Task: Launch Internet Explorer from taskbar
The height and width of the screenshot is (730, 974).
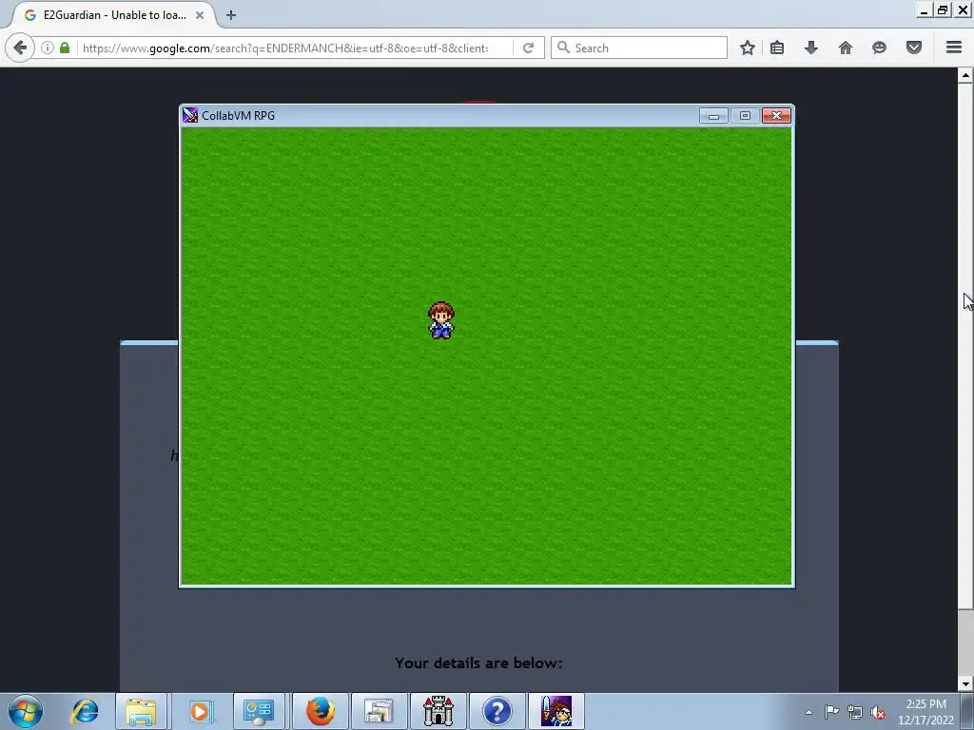Action: click(85, 711)
